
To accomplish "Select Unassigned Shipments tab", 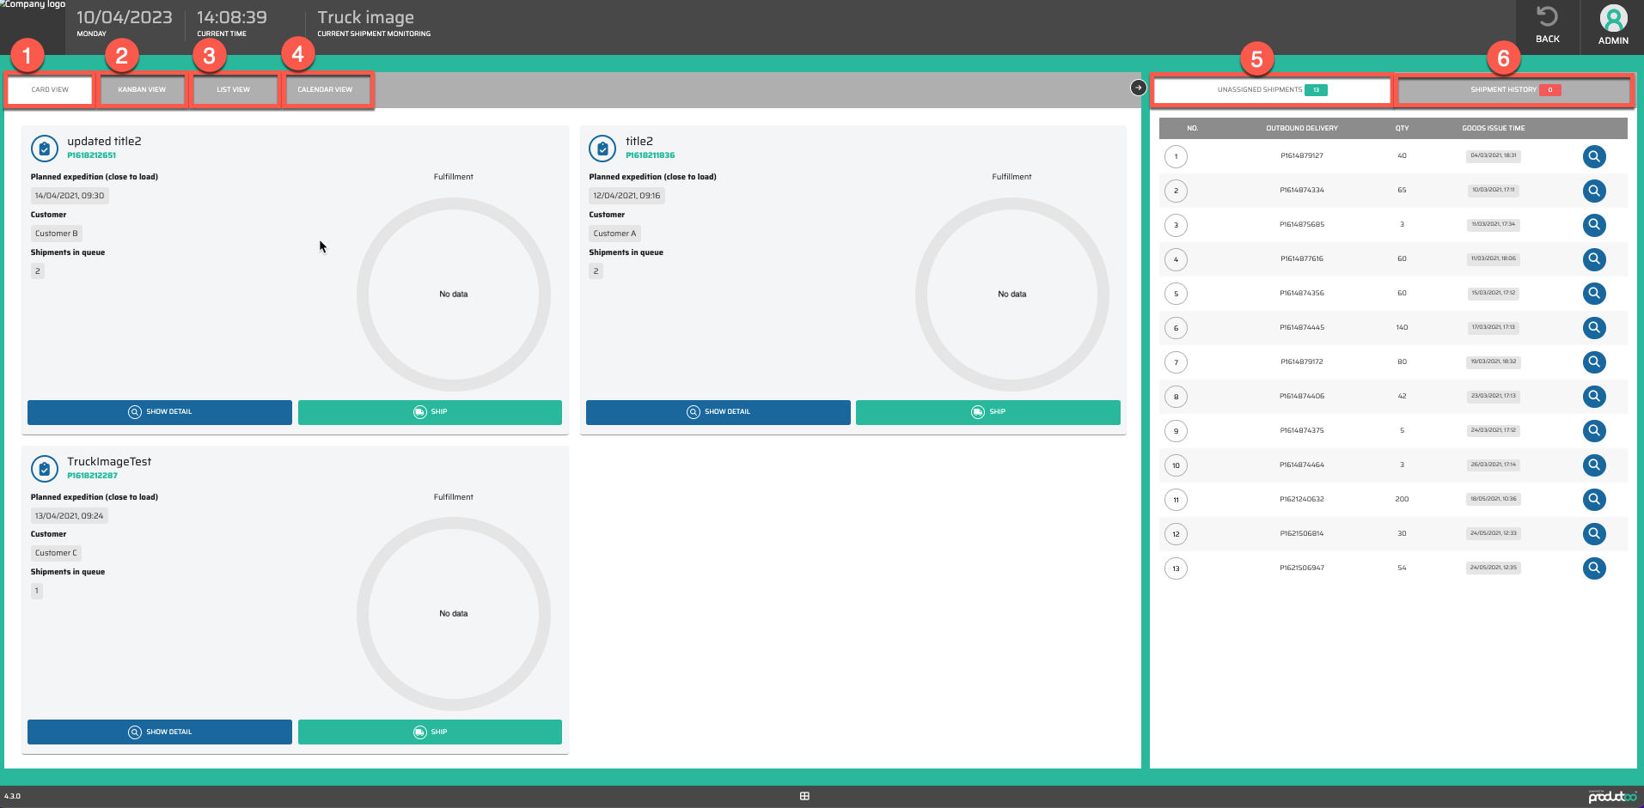I will point(1270,90).
